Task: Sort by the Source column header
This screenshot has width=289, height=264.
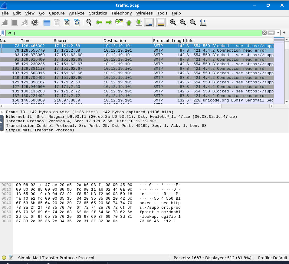Action: (78, 41)
